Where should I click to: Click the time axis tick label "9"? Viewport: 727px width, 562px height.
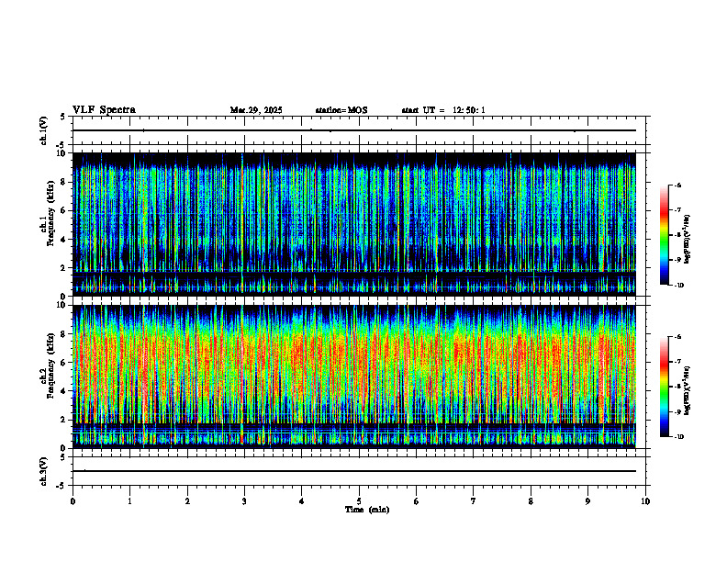[587, 501]
